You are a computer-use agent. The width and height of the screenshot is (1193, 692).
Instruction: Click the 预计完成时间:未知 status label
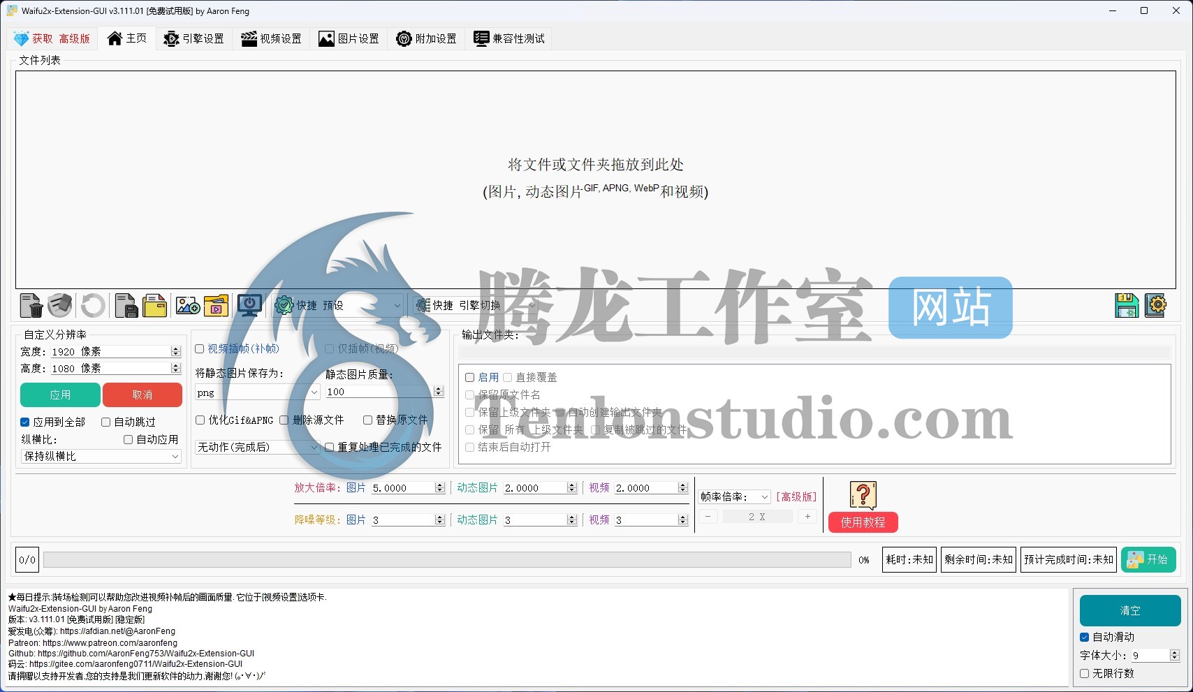click(1069, 559)
